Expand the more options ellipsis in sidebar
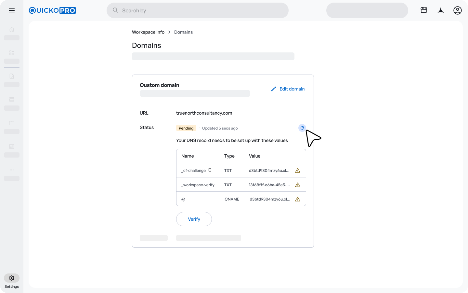 point(12,170)
